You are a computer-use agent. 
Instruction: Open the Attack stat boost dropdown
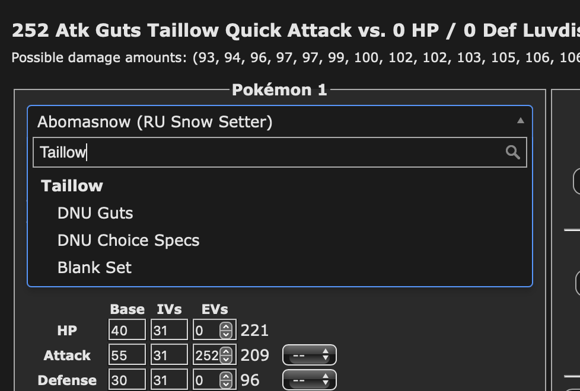[309, 355]
